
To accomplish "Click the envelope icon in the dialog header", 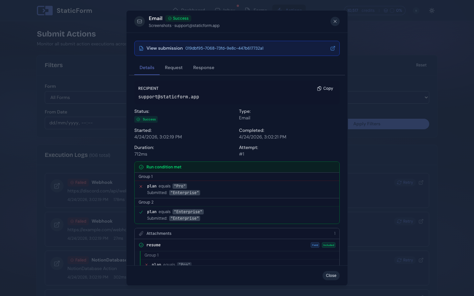I will [x=140, y=21].
